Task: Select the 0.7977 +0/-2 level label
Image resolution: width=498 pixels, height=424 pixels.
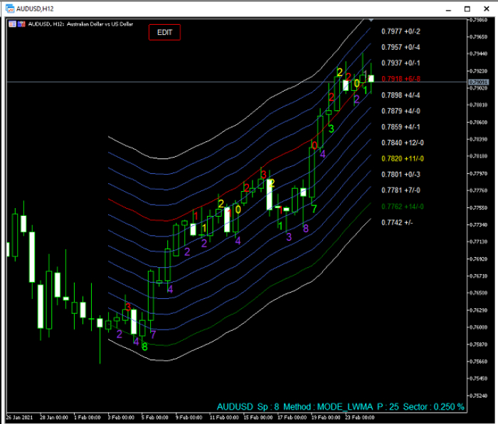Action: pos(401,31)
